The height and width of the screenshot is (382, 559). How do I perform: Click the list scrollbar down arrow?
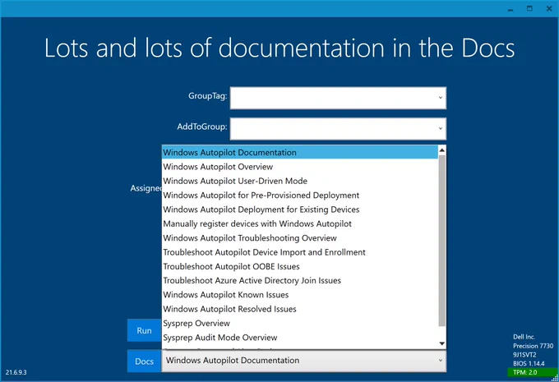[442, 343]
